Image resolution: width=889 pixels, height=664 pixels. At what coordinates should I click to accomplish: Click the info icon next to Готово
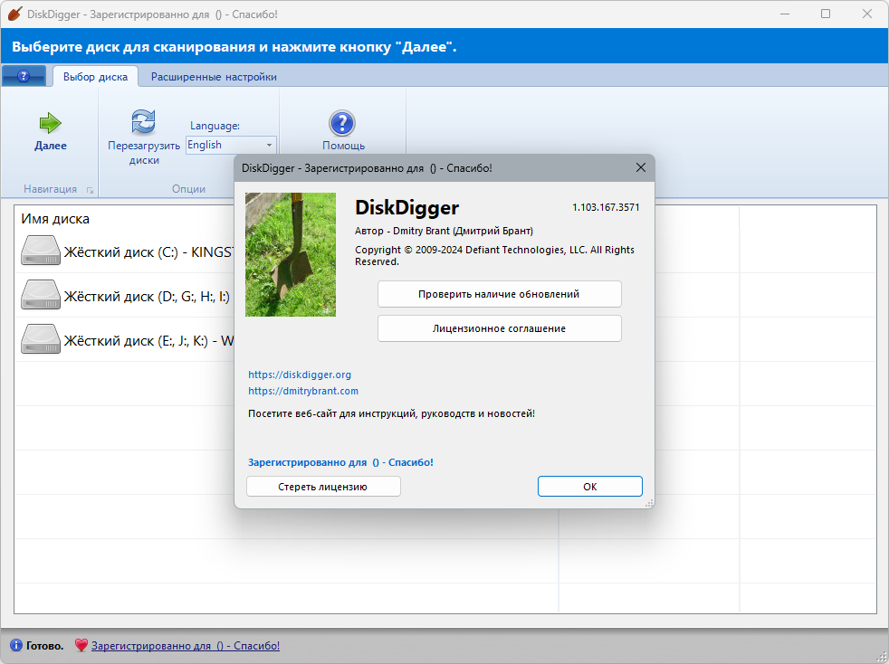click(x=16, y=645)
